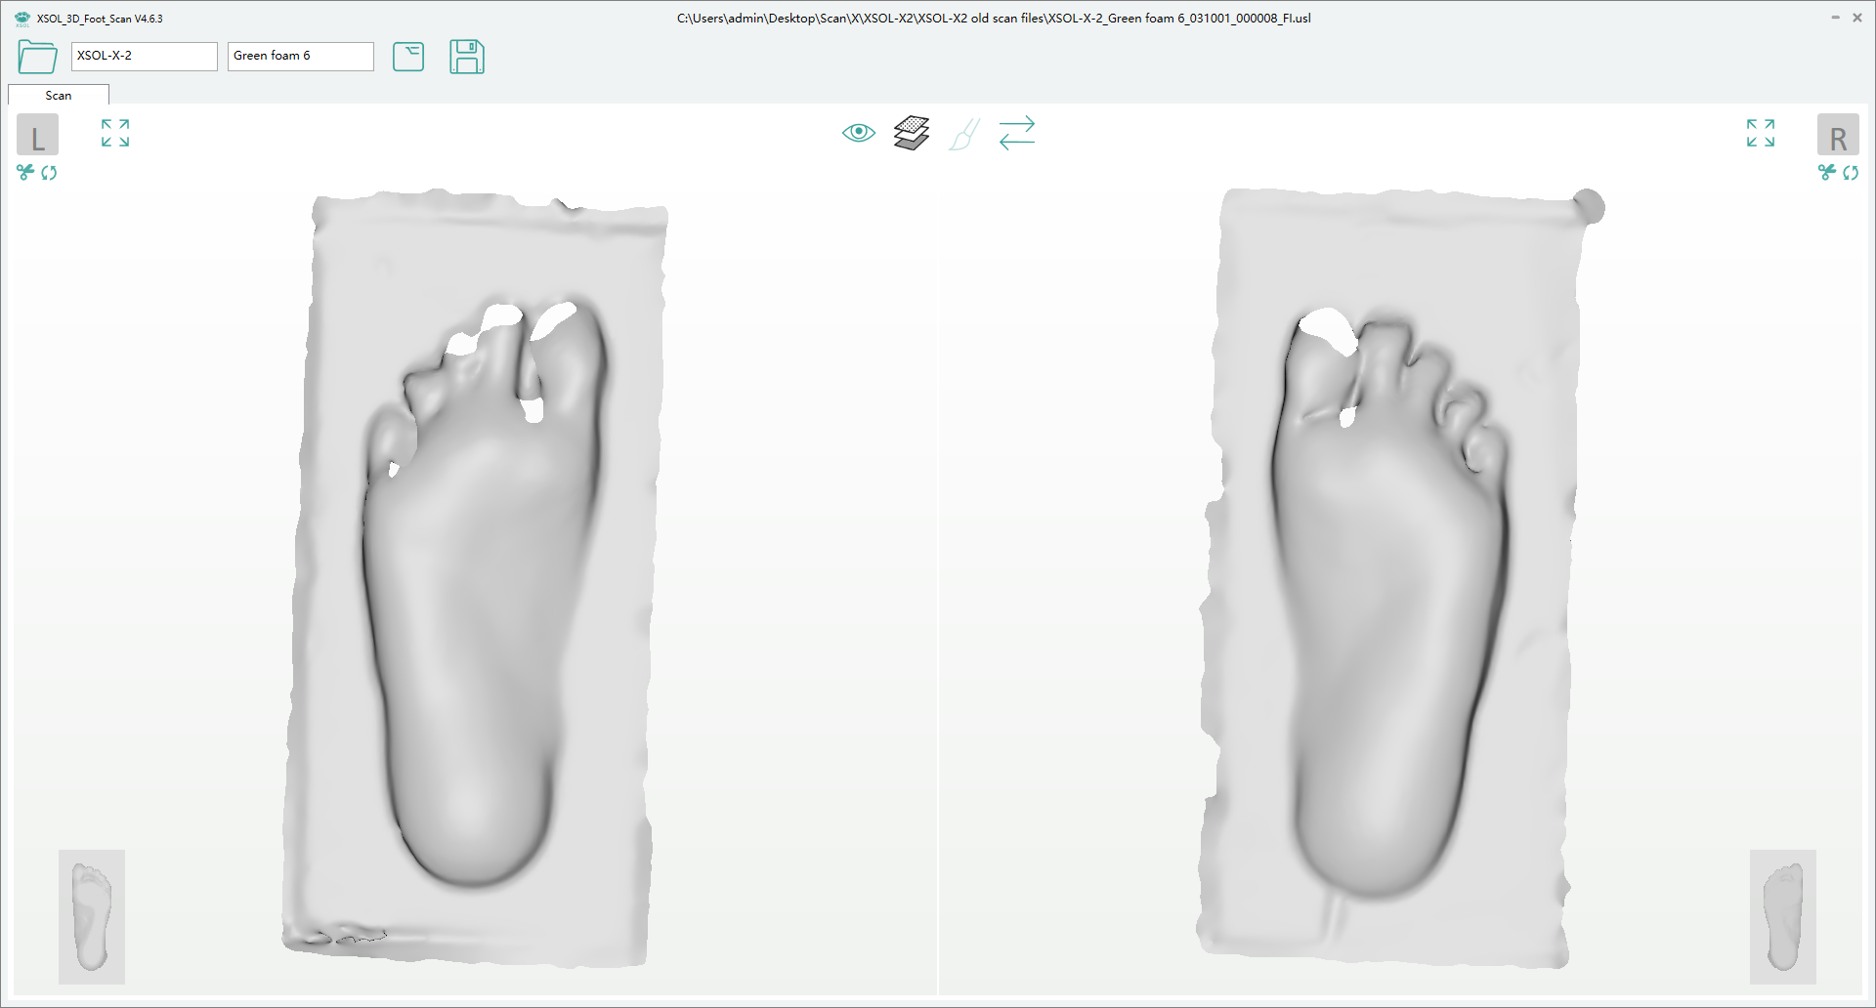Swap left and right foot scans
The image size is (1876, 1008).
1017,133
